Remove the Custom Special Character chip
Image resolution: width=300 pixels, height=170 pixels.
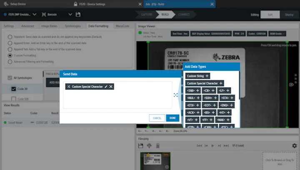click(111, 87)
